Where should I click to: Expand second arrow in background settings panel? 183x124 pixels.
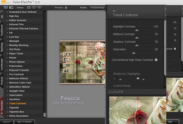(x=175, y=69)
